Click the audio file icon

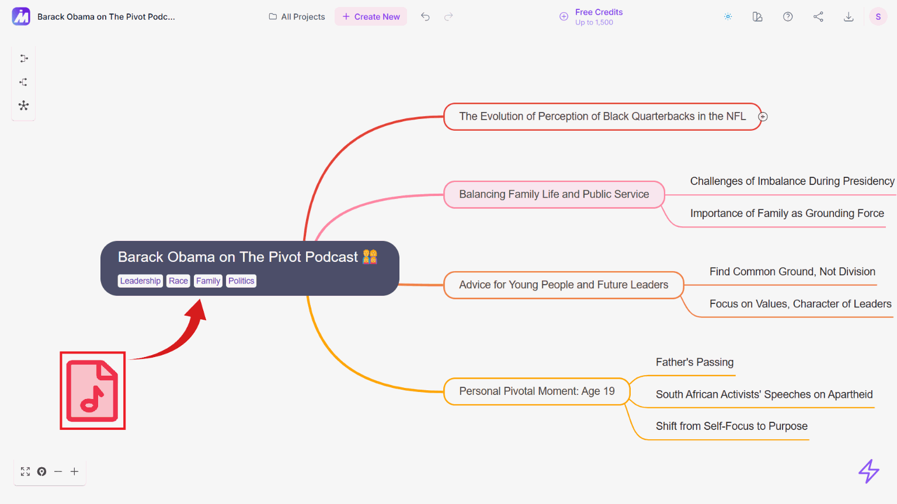[x=93, y=391]
